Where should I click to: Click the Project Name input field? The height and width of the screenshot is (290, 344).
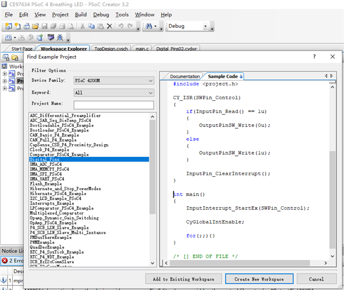(x=114, y=105)
